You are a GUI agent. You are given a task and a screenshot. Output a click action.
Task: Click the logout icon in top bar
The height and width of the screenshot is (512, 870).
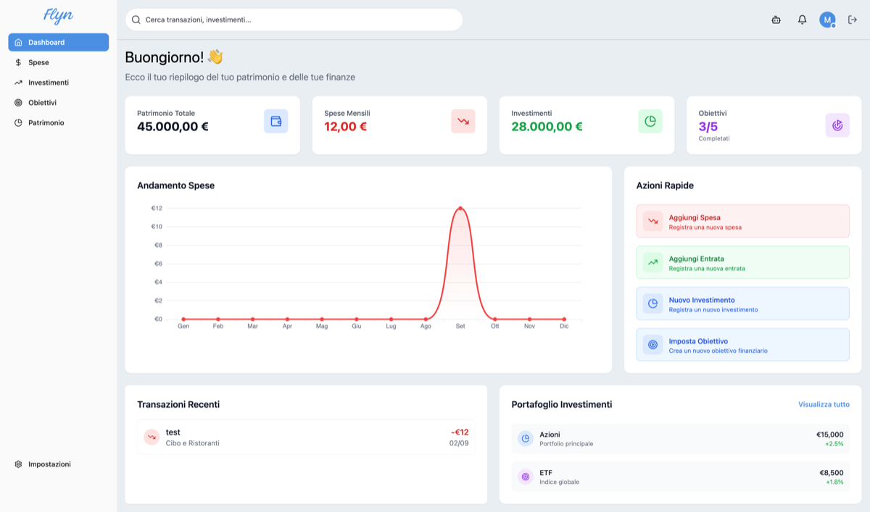coord(853,20)
